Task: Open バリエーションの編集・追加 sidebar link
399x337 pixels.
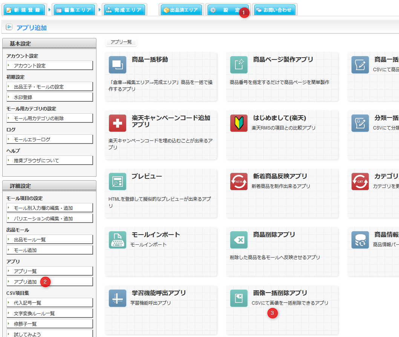Action: (x=50, y=218)
